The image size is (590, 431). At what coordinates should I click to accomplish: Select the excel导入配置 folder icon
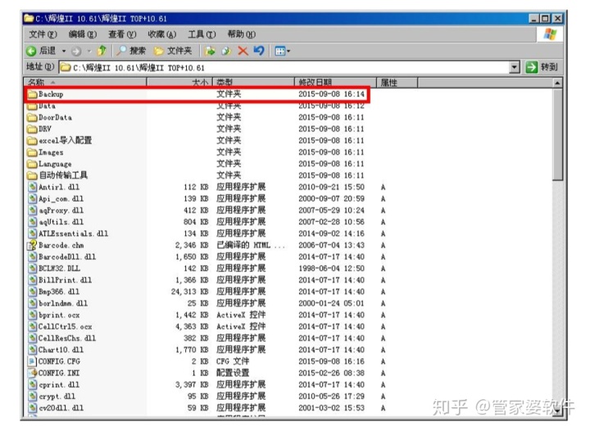point(33,141)
